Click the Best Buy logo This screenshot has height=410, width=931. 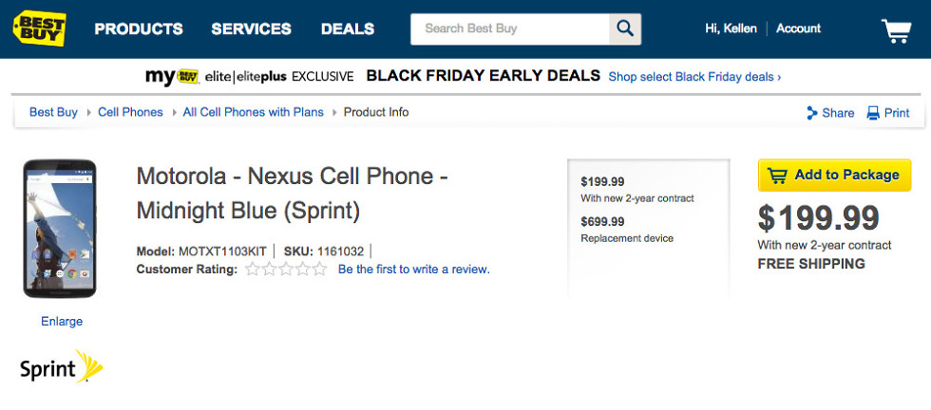39,28
